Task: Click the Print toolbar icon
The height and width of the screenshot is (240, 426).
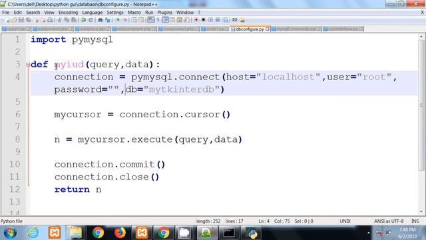Action: click(51, 20)
